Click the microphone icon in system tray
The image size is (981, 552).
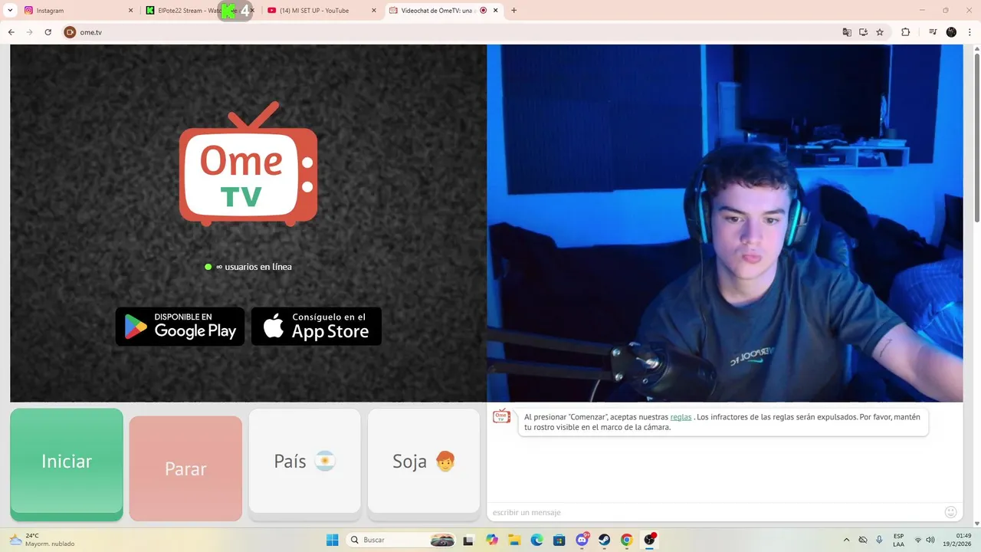point(879,540)
